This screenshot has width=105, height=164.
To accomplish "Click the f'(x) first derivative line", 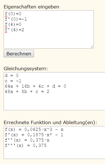I will pyautogui.click(x=34, y=135).
